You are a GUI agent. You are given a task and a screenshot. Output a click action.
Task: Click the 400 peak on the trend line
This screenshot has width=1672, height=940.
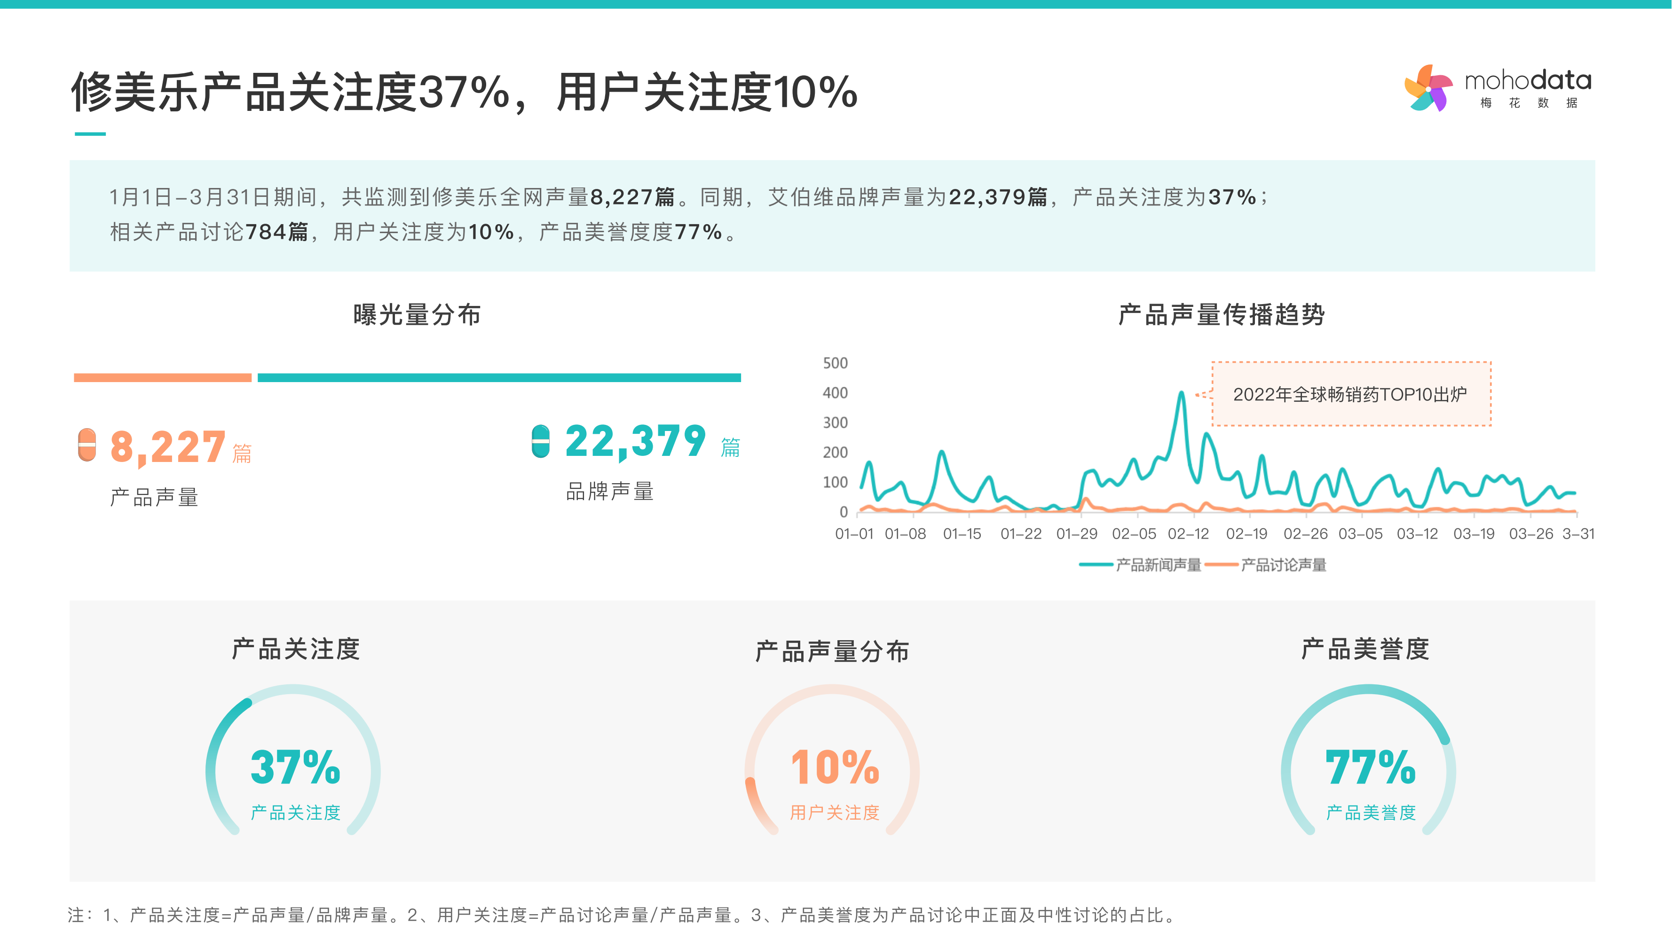1181,393
